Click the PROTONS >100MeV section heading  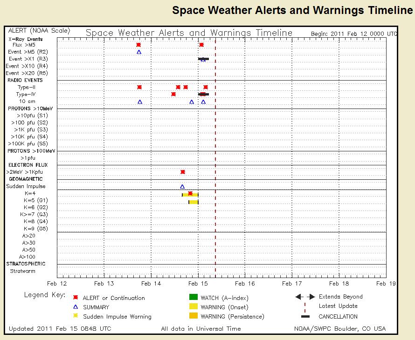(x=31, y=151)
